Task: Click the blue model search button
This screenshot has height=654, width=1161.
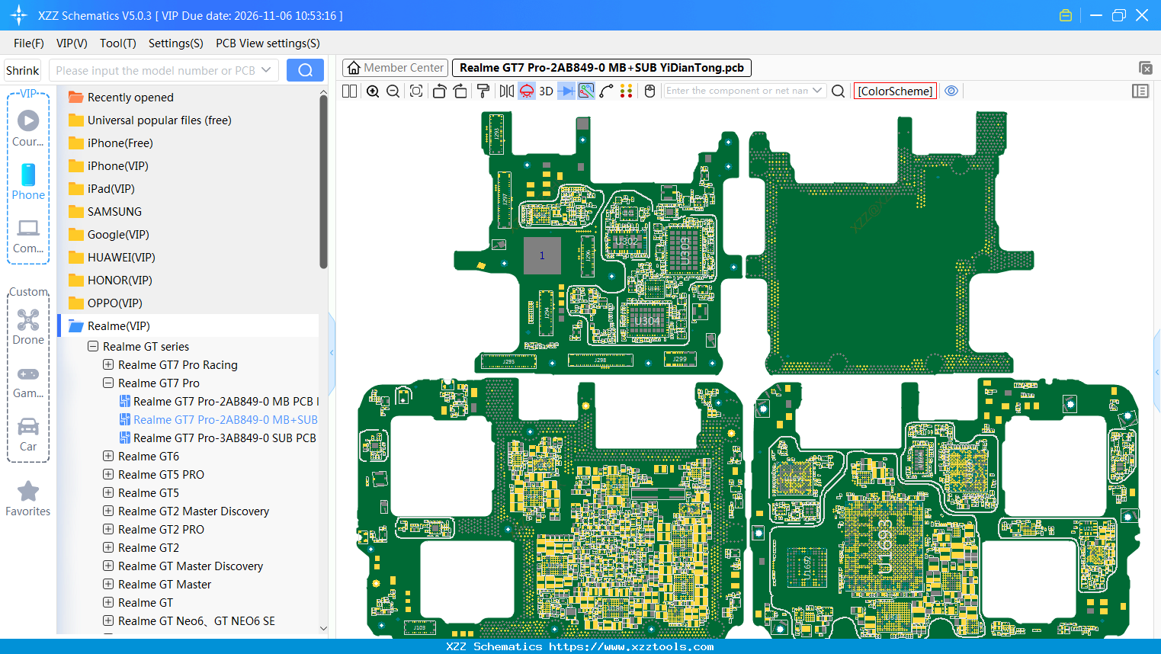Action: [x=305, y=70]
